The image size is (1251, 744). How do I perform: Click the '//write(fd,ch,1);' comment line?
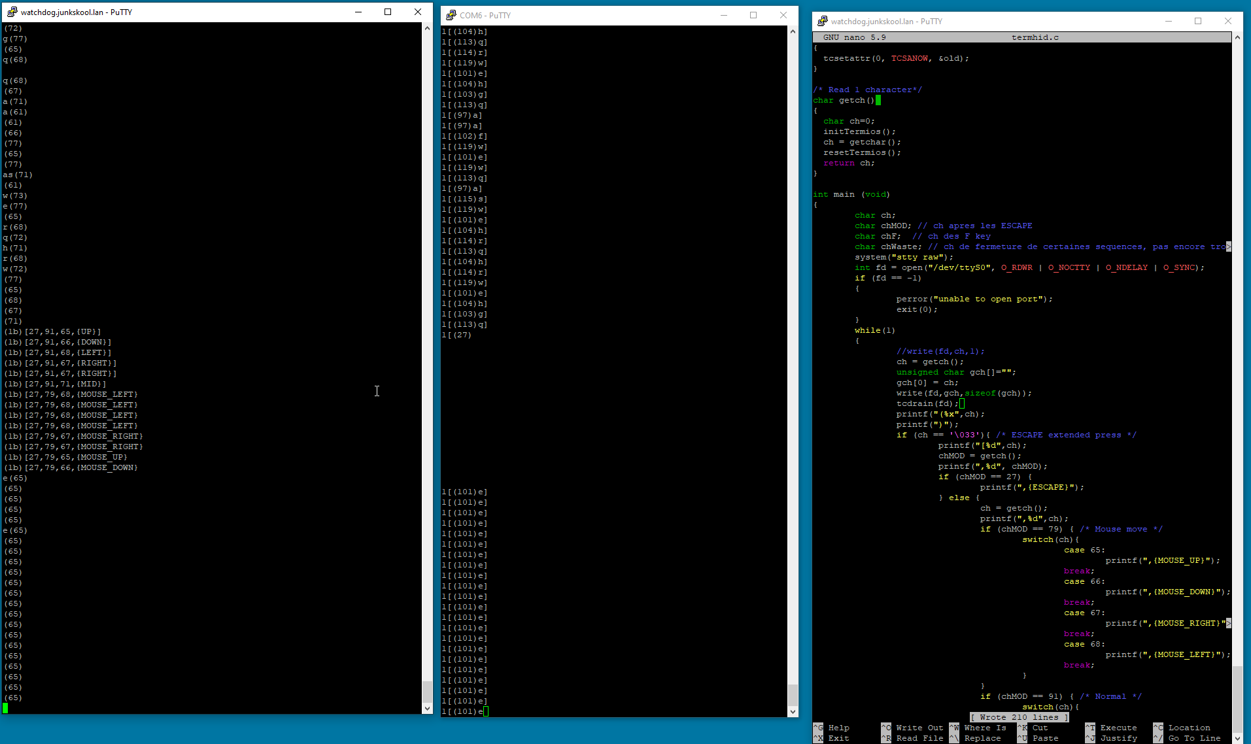coord(941,351)
